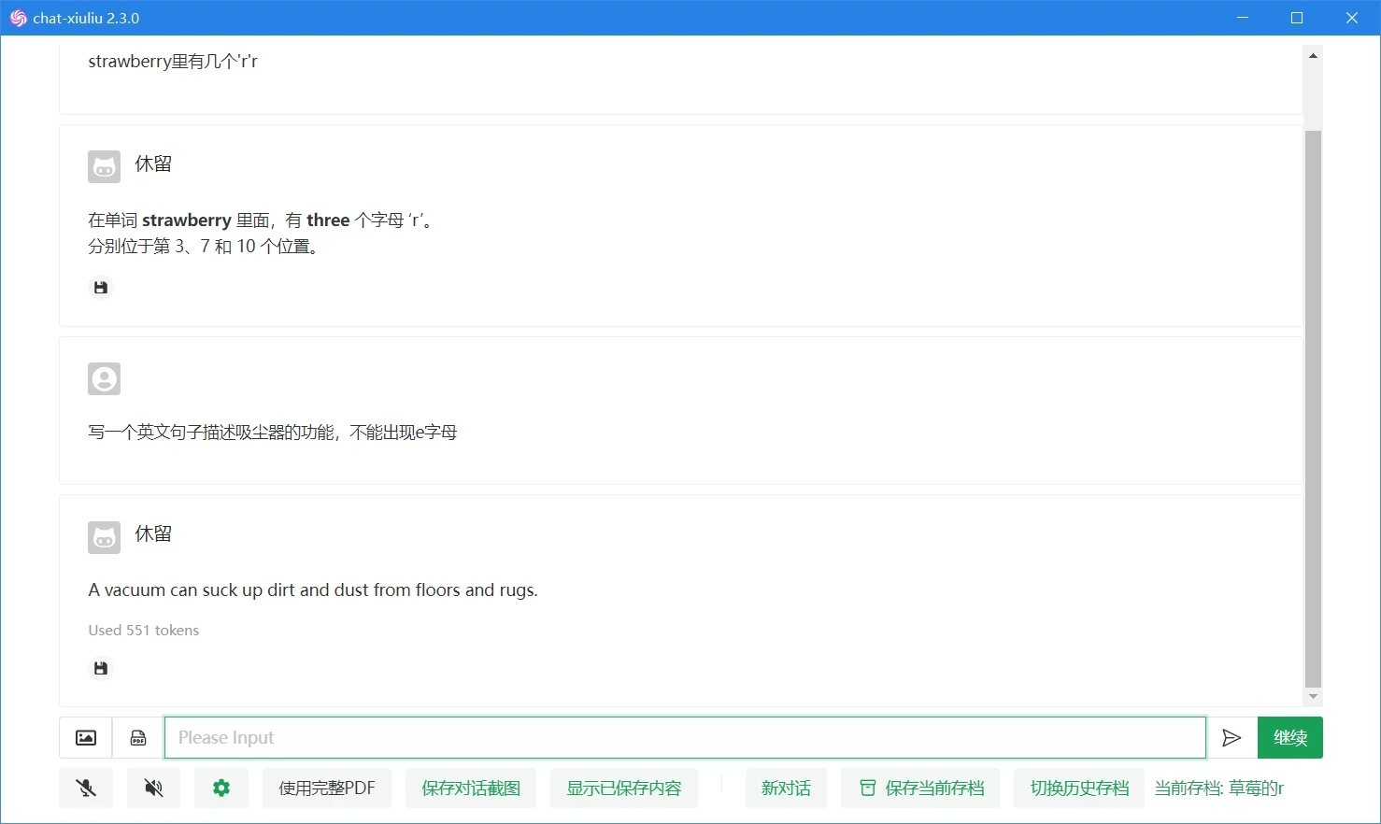Open 切换历史存档 archive list
Image resolution: width=1381 pixels, height=824 pixels.
point(1080,788)
